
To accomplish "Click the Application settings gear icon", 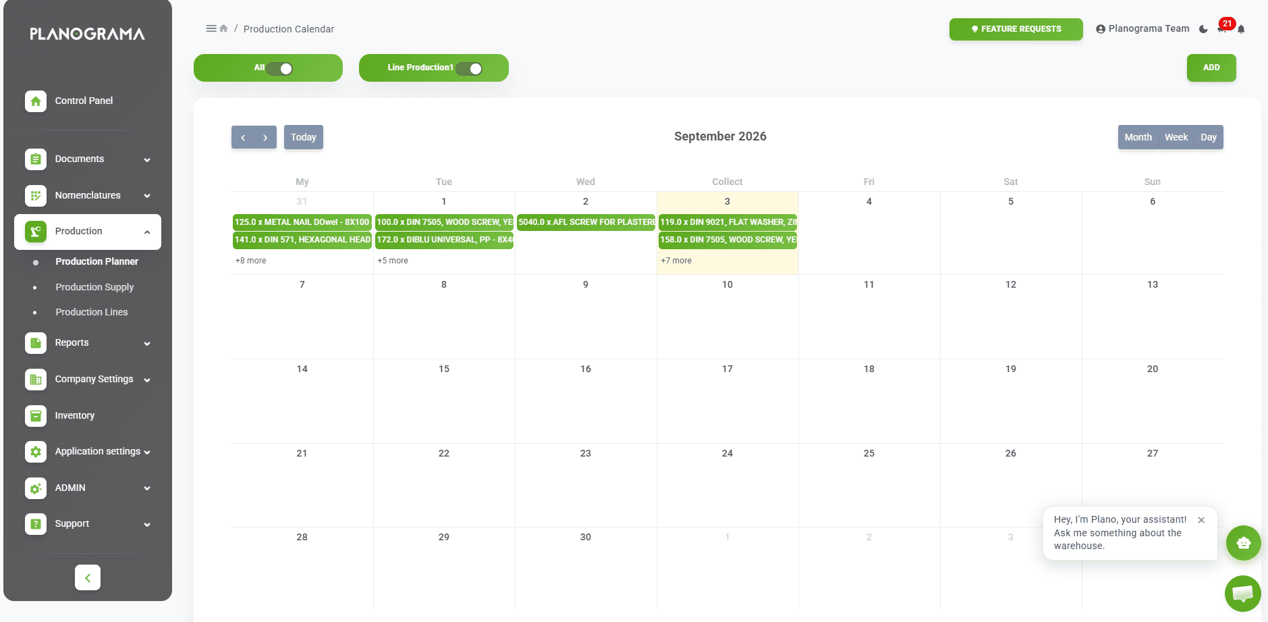I will coord(36,452).
